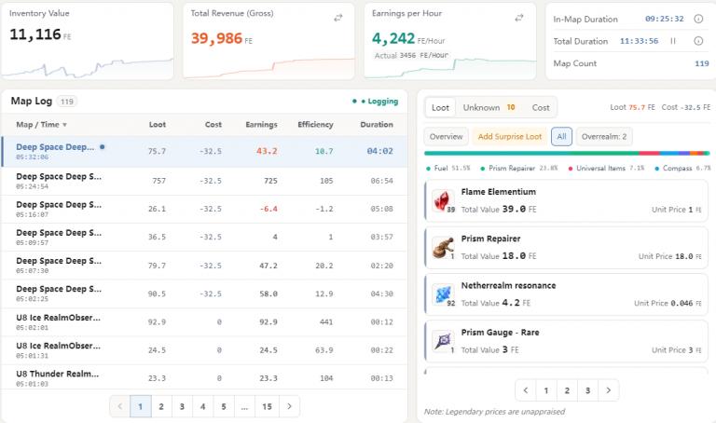The width and height of the screenshot is (716, 423).
Task: Click the Flame Elementium item icon
Action: [443, 201]
